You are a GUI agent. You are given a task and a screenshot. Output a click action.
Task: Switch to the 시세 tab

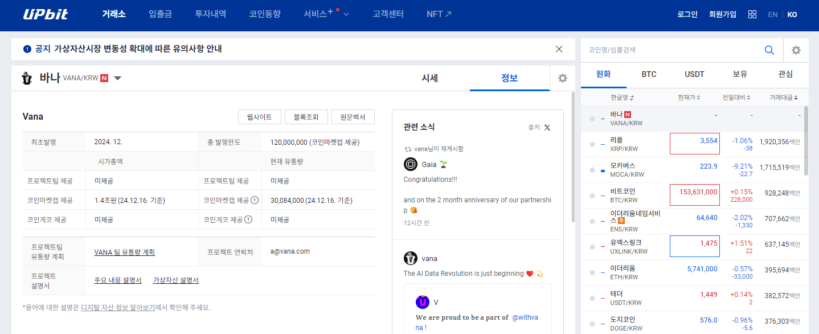pos(430,78)
